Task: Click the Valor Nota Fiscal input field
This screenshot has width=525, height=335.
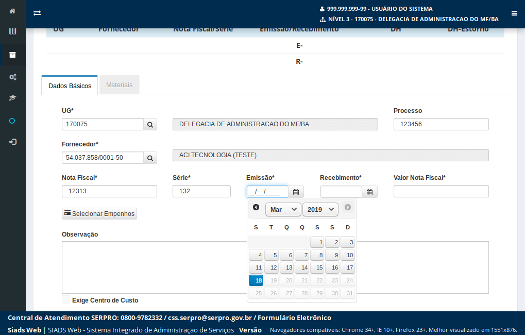Action: pyautogui.click(x=441, y=191)
